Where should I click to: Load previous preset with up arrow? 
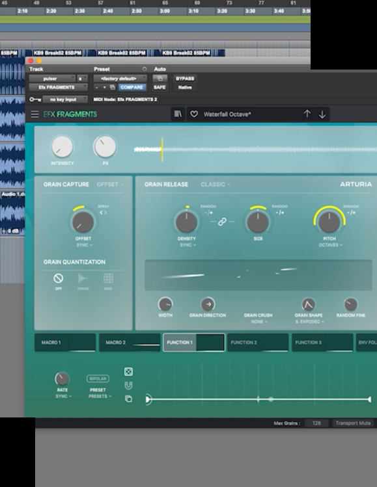[307, 114]
